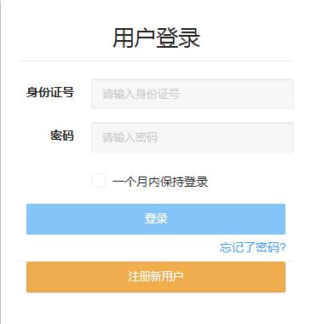Viewport: 311px width, 324px height.
Task: Click the 身份证号 input field
Action: point(193,94)
